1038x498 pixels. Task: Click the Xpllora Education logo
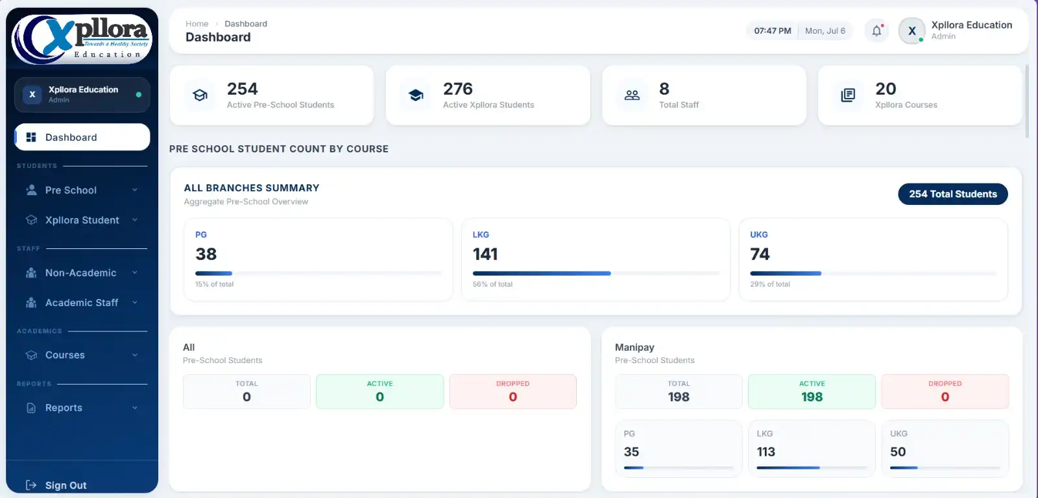pos(82,39)
